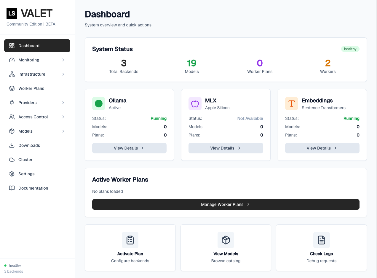The width and height of the screenshot is (377, 278).
Task: Select the Worker Plans layers icon
Action: [12, 88]
